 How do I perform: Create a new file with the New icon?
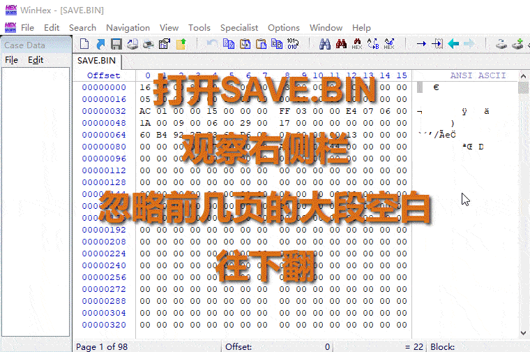(x=84, y=44)
